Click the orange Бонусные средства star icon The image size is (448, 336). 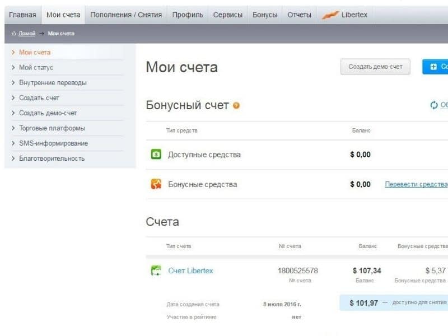coord(156,184)
